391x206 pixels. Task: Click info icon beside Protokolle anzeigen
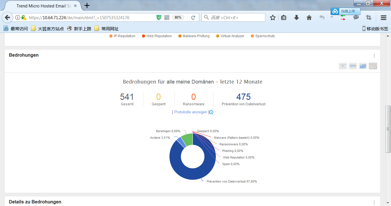click(211, 112)
